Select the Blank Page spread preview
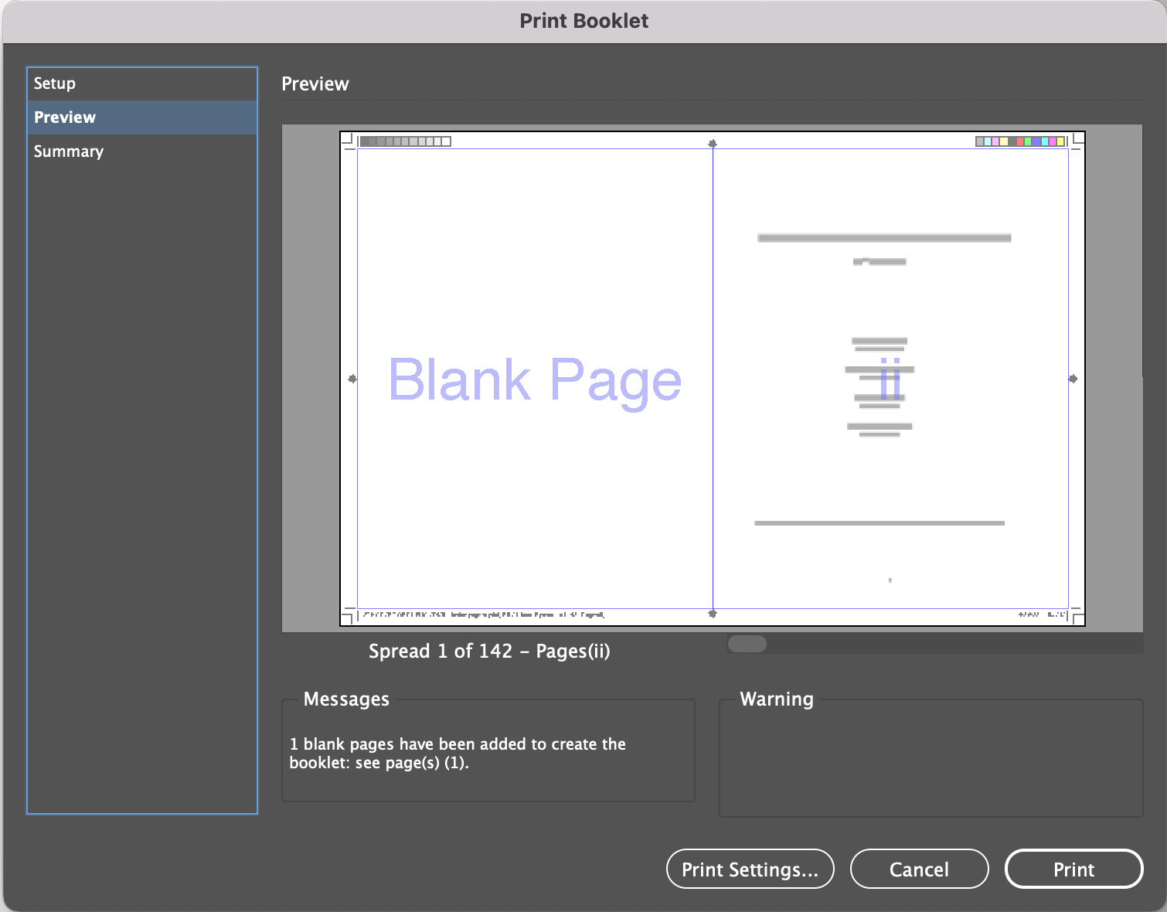The width and height of the screenshot is (1167, 912). pos(535,379)
